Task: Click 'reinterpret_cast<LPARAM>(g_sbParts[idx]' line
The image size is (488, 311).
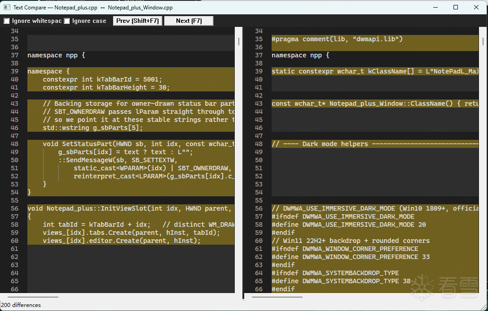Action: coord(154,177)
